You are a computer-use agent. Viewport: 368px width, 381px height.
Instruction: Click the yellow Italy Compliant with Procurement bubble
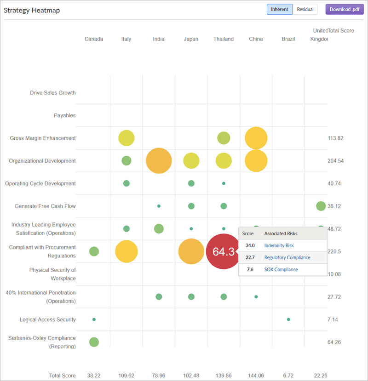pos(126,252)
